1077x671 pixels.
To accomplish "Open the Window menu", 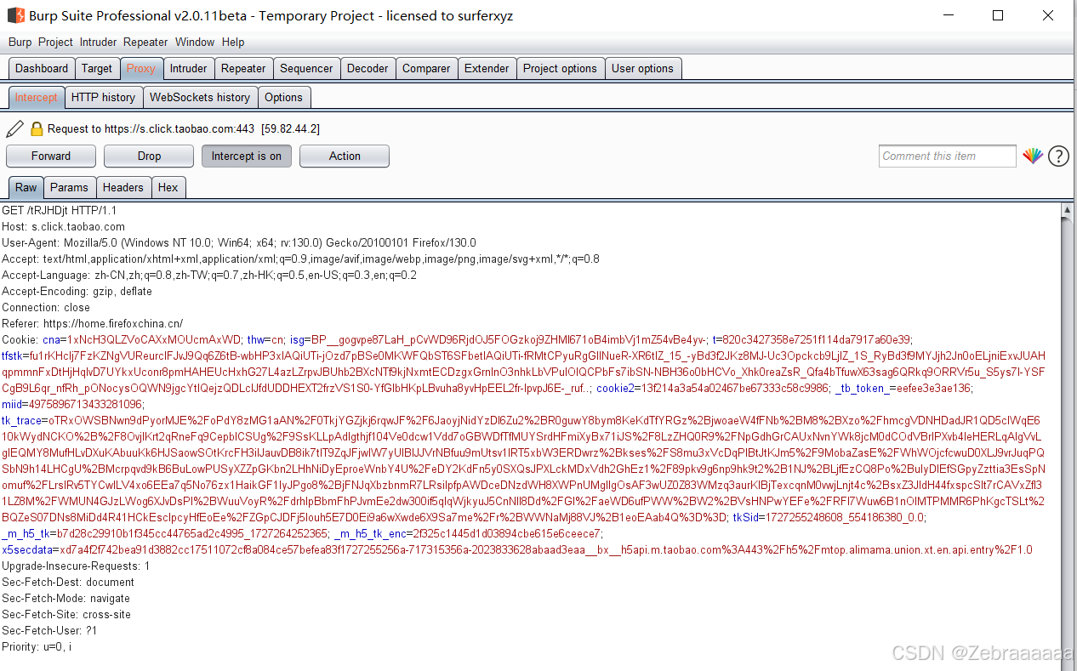I will tap(195, 42).
